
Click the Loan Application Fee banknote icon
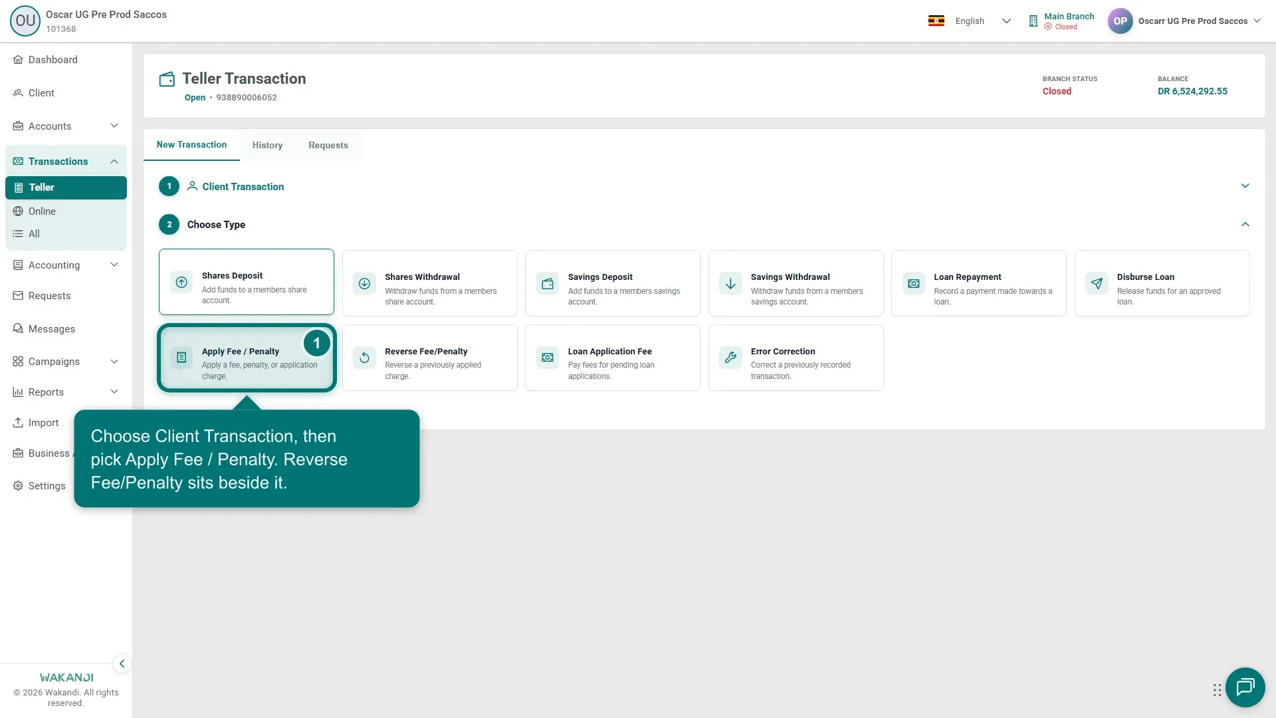pyautogui.click(x=548, y=358)
